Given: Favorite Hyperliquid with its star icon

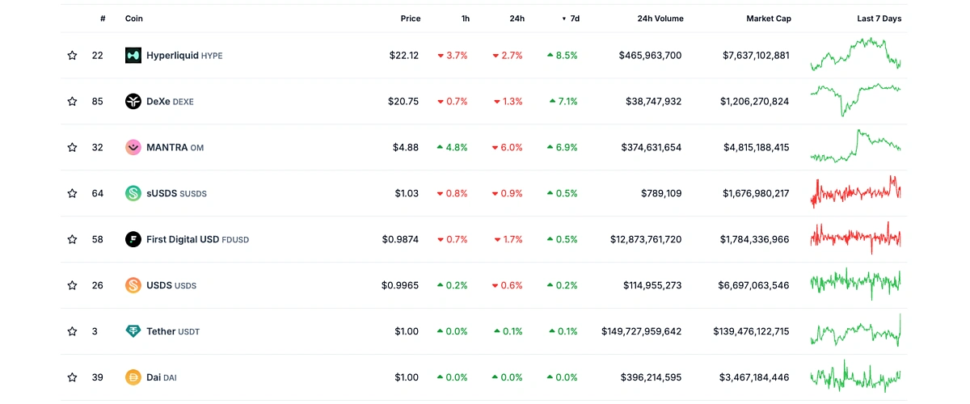Looking at the screenshot, I should tap(72, 56).
